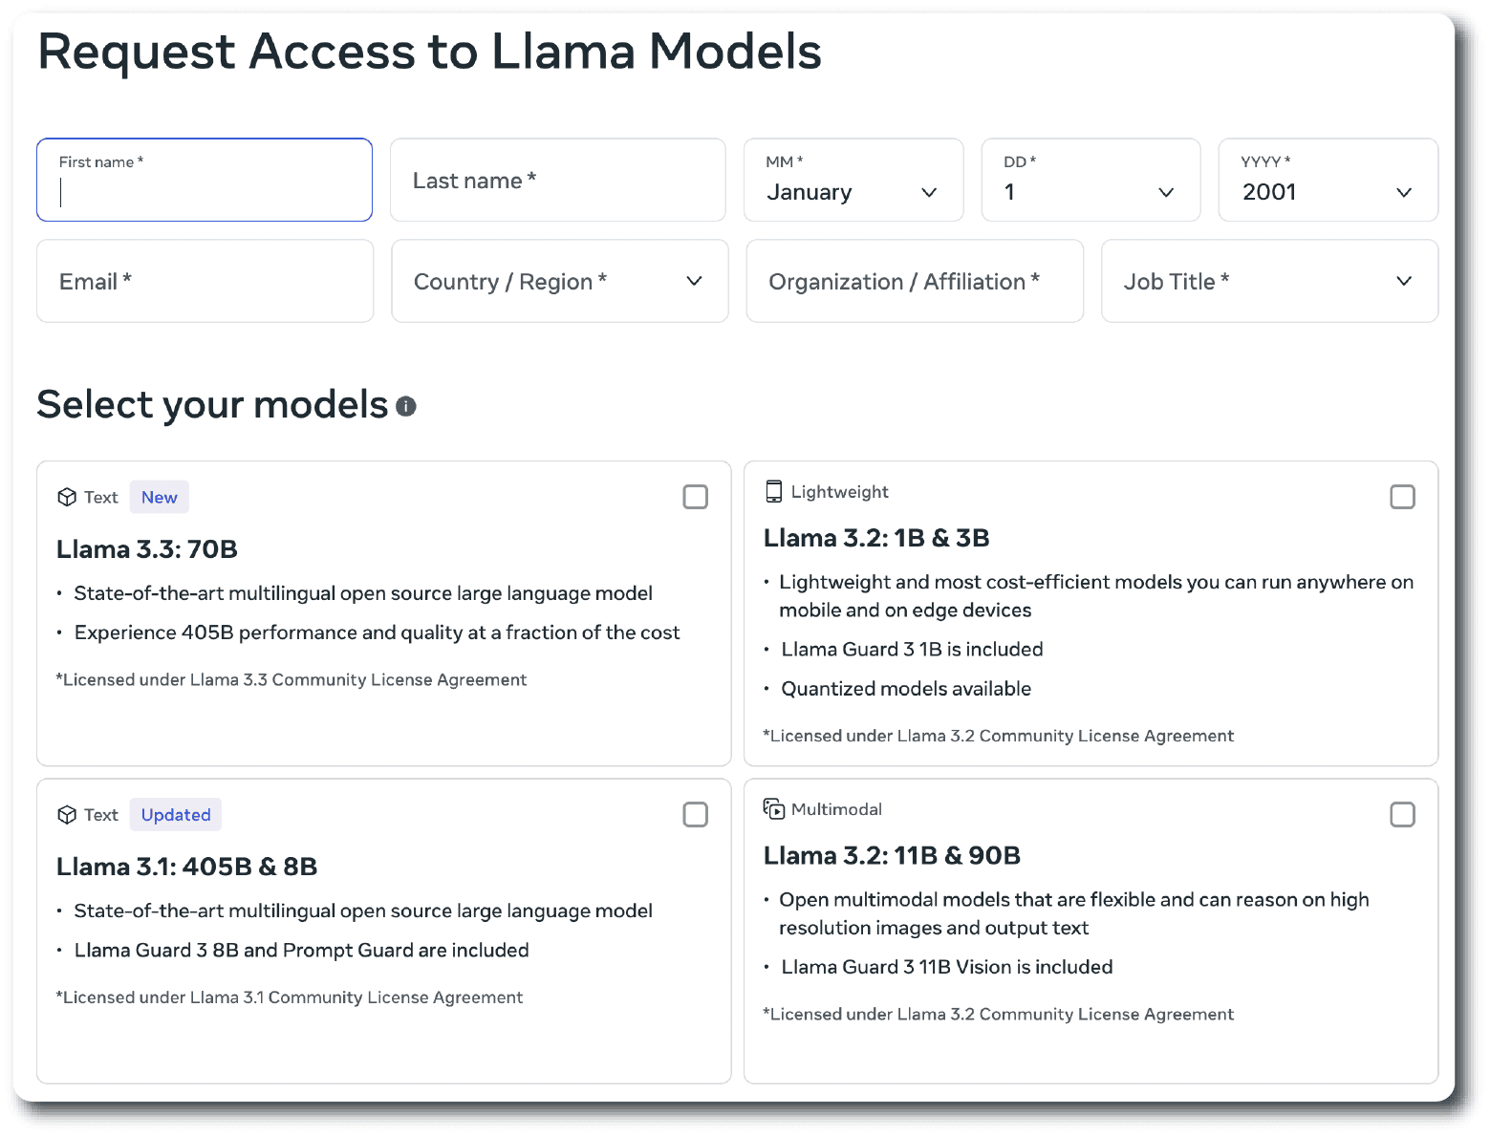The width and height of the screenshot is (1490, 1136).
Task: Click the cube icon on Llama 3.3 card
Action: pyautogui.click(x=67, y=497)
